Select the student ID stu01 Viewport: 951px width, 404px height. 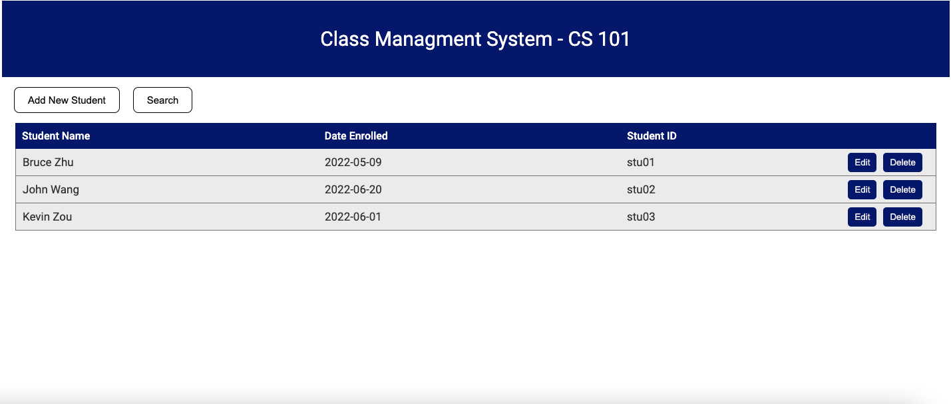pos(640,162)
